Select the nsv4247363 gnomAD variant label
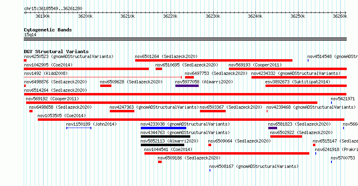Image resolution: width=358 pixels, height=186 pixels. click(154, 107)
